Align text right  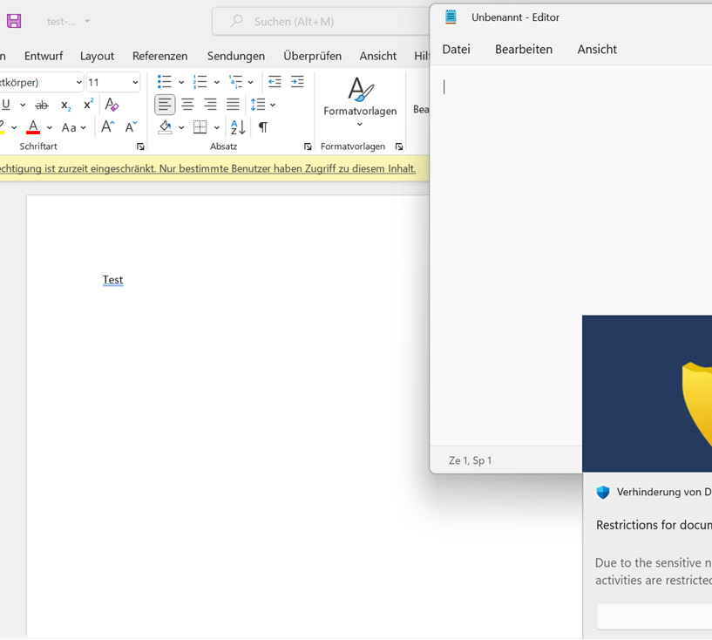click(210, 105)
